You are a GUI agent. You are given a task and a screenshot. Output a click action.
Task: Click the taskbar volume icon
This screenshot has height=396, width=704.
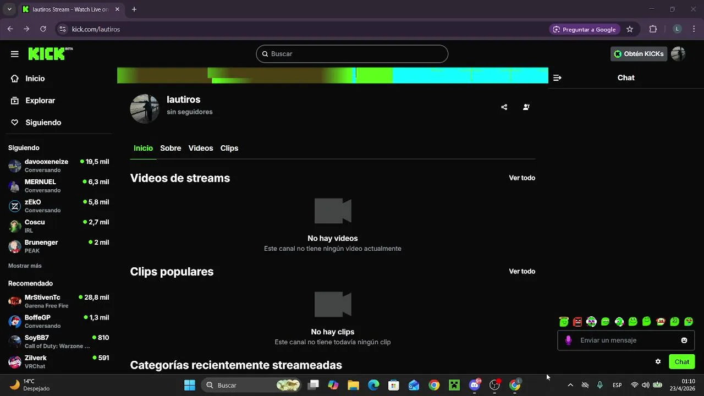tap(646, 386)
